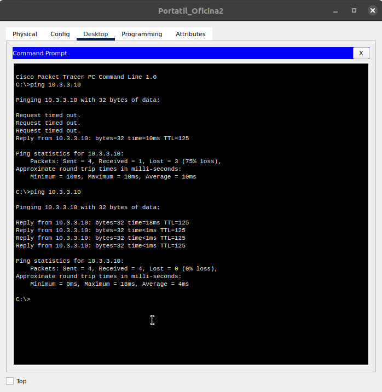Screen dimensions: 382x392
Task: Switch to the Physical tab
Action: tap(25, 34)
